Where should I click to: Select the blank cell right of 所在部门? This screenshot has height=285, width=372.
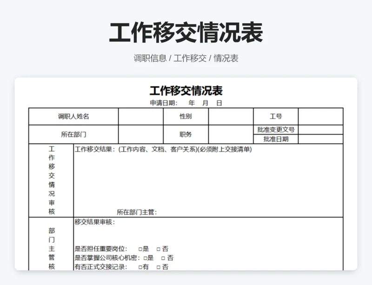coord(140,134)
